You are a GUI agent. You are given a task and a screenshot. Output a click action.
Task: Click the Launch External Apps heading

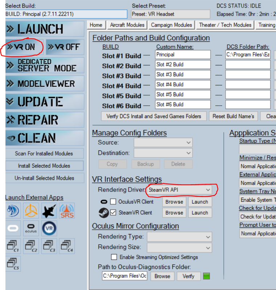(x=34, y=197)
